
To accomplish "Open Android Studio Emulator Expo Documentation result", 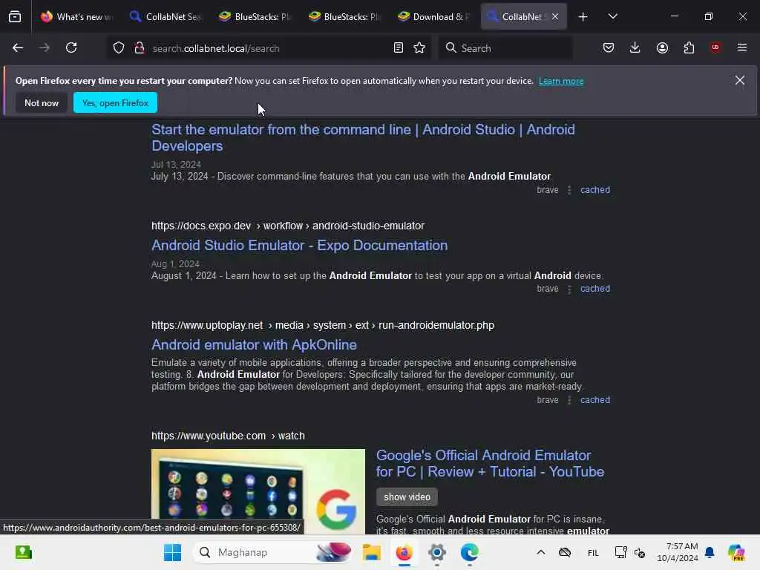I will click(299, 245).
